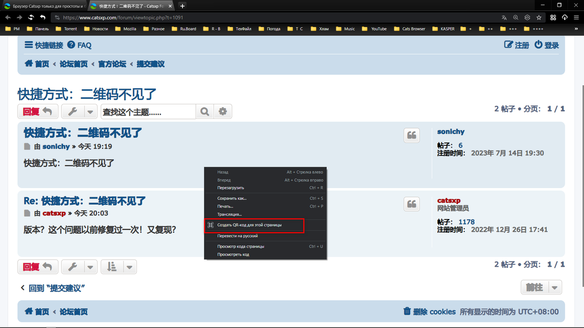Viewport: 584px width, 328px height.
Task: Open the downloads cloud icon
Action: (x=564, y=17)
